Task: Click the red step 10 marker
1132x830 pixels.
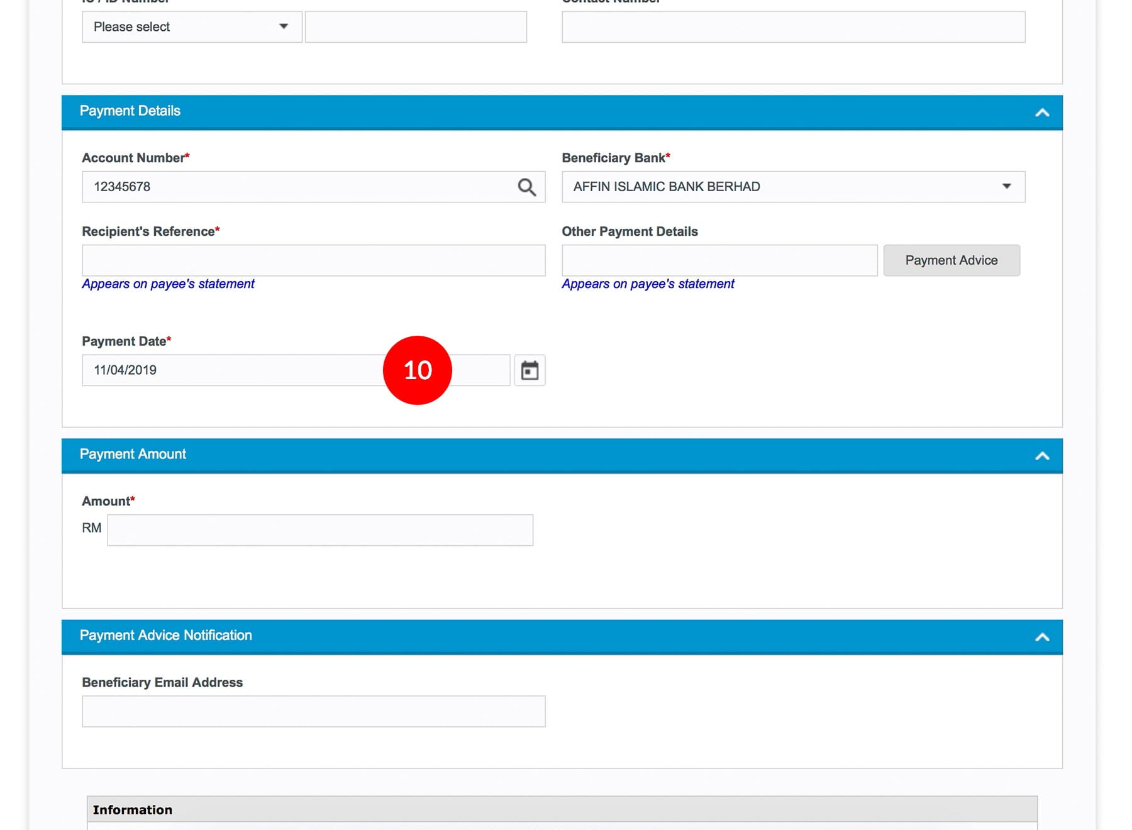Action: click(418, 370)
